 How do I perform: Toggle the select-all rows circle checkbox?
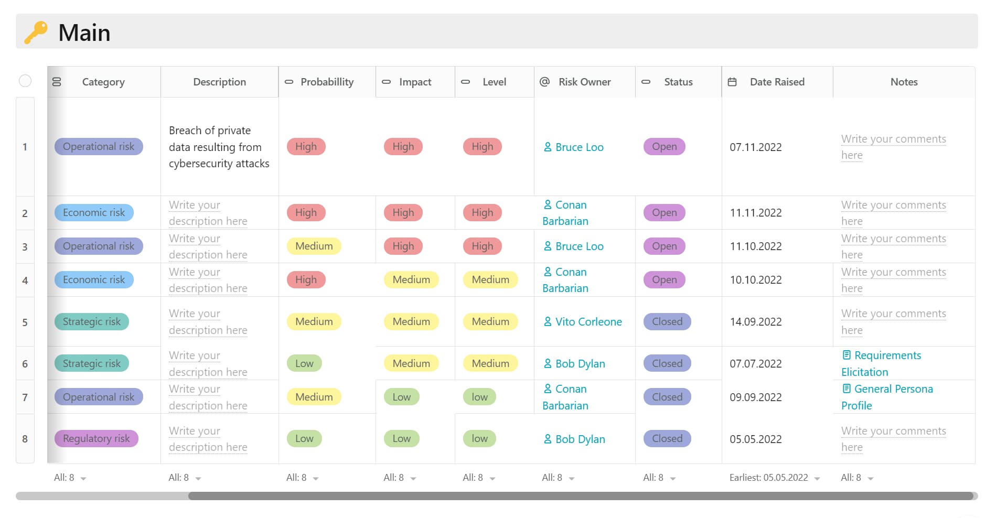tap(25, 81)
